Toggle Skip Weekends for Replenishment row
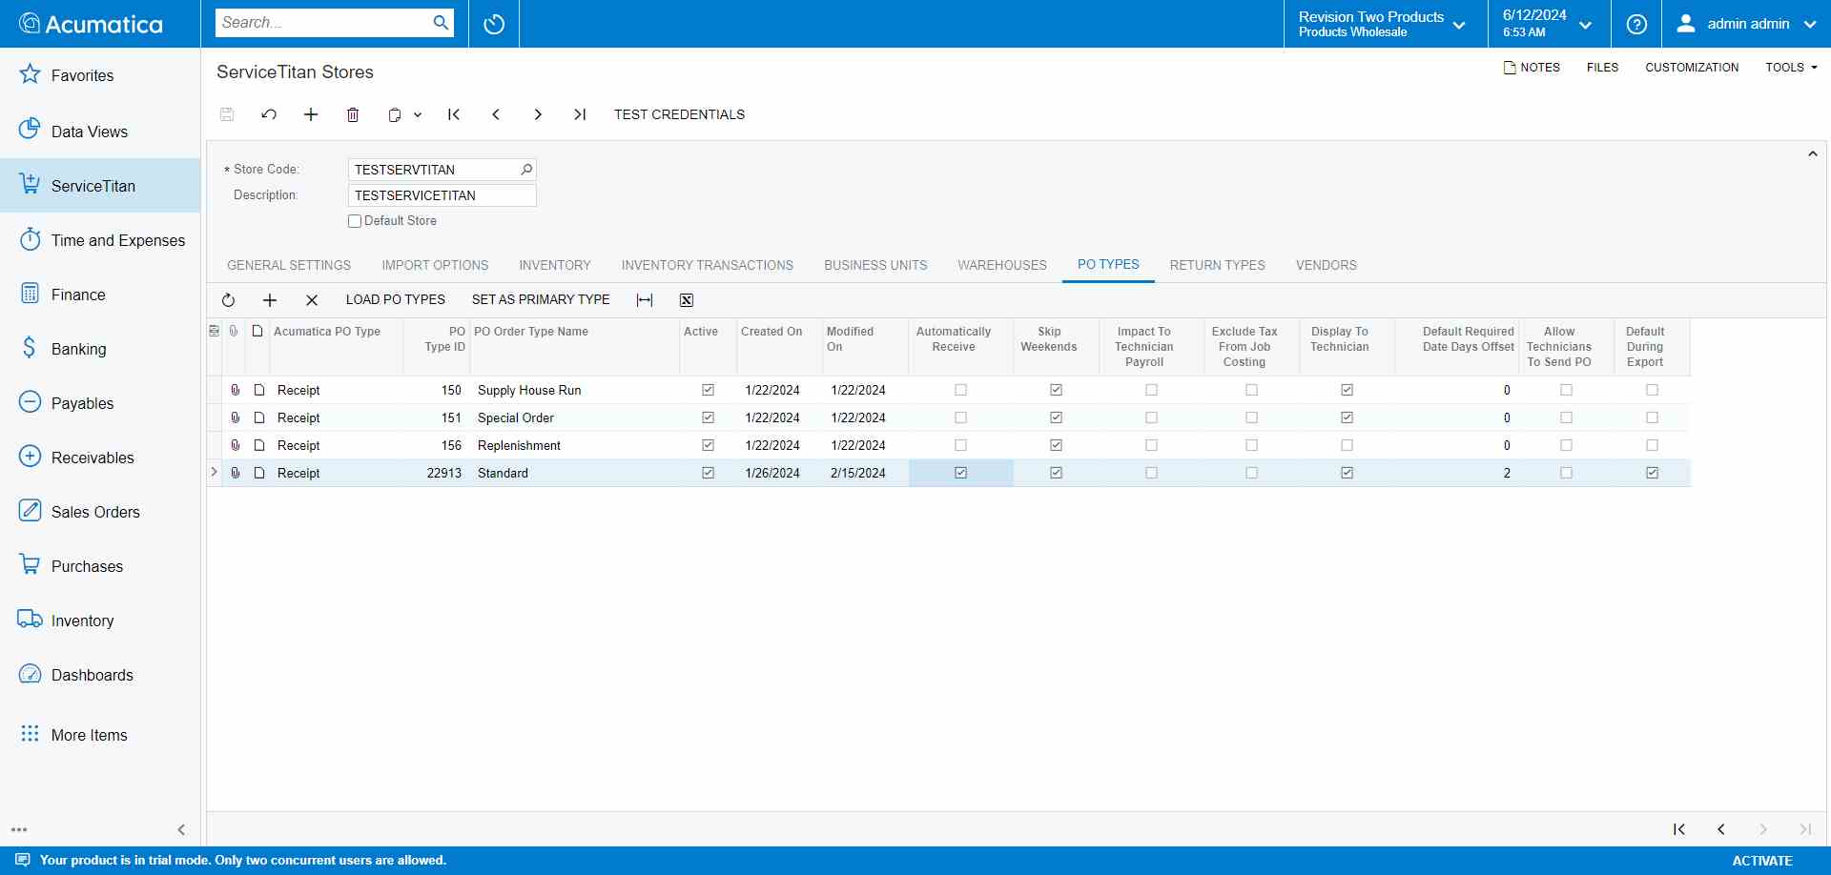 click(x=1056, y=445)
